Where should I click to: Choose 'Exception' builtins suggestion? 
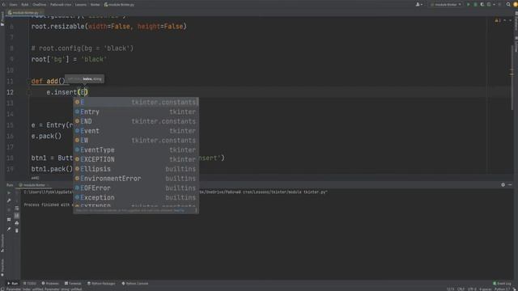136,198
